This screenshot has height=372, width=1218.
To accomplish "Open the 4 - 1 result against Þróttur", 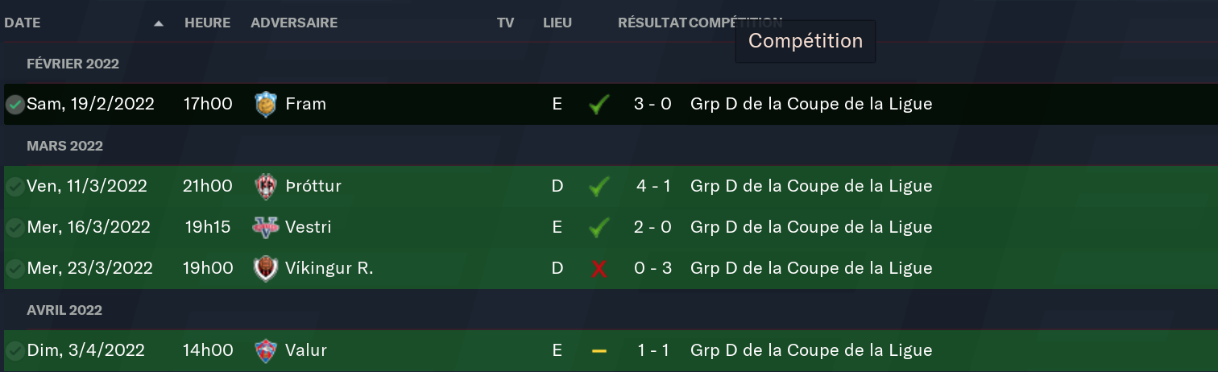I will click(652, 187).
